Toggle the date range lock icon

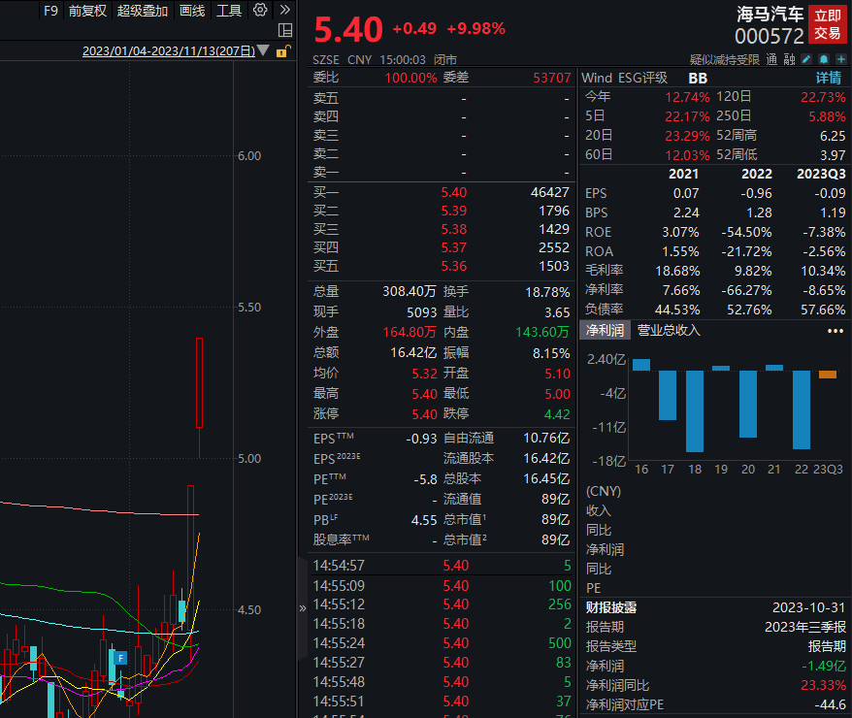tap(283, 51)
